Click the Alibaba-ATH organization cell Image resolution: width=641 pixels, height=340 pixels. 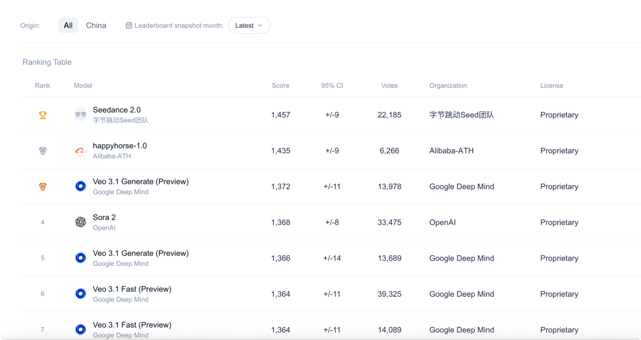(451, 151)
